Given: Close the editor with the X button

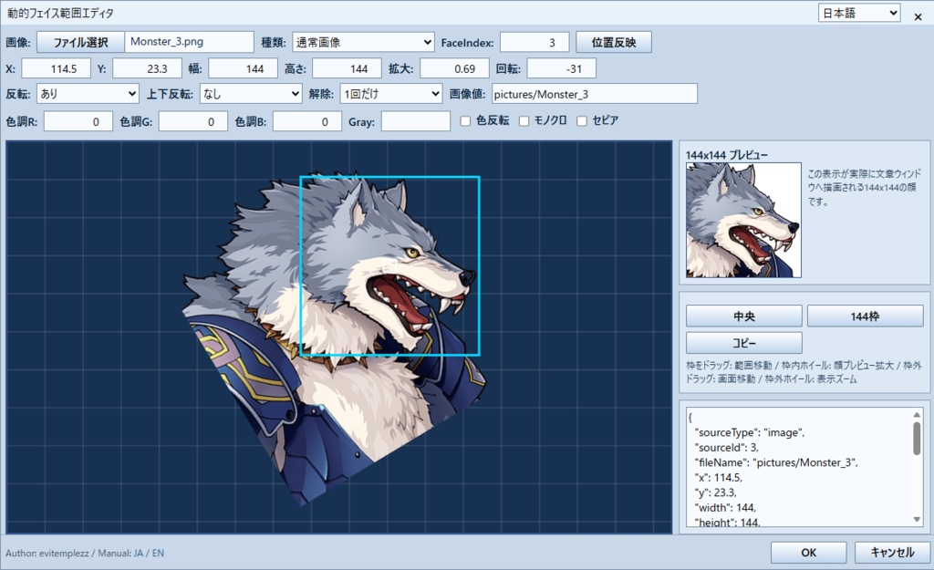Looking at the screenshot, I should tap(918, 16).
